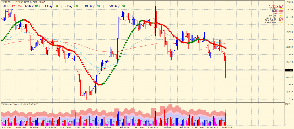
Task: Click the 18 Jan 16:00 time label
Action: (x=36, y=128)
